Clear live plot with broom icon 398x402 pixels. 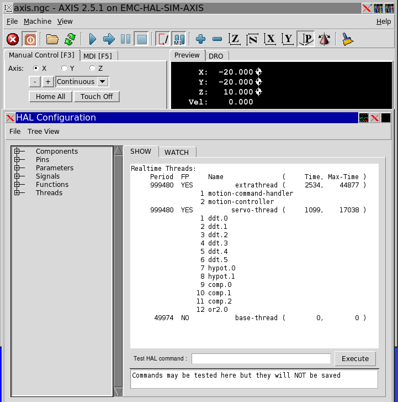348,39
